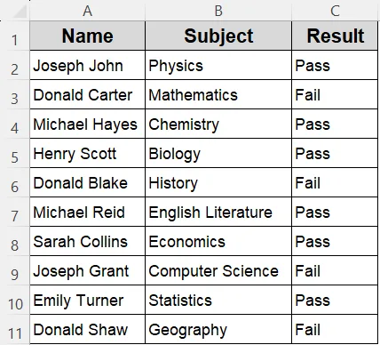380x345 pixels.
Task: Select the Sarah Collins cell
Action: click(88, 241)
